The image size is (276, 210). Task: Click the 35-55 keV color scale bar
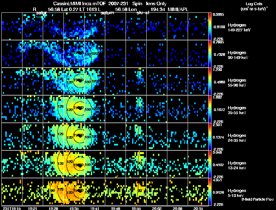point(210,109)
